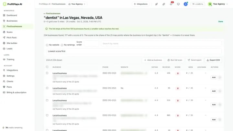
Task: Go to the Businesses sidebar item
Action: 12,21
